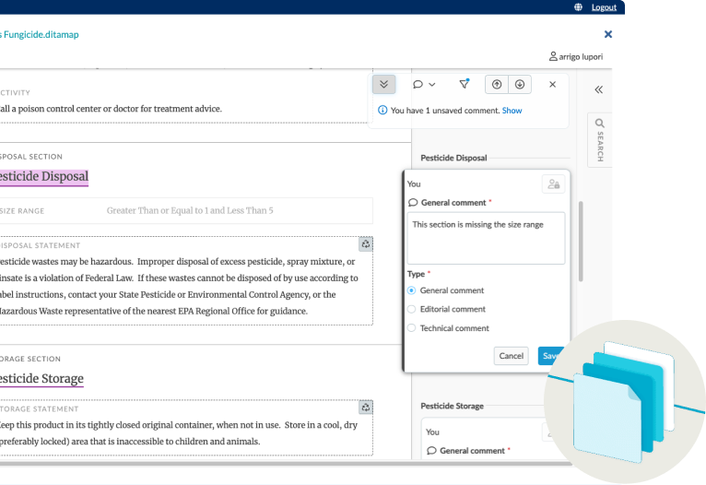Screen dimensions: 706x485
Task: Select the Editorial comment radio option
Action: coord(412,310)
